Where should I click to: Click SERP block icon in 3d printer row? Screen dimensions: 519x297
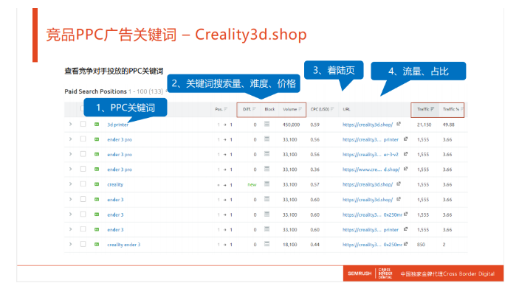[x=267, y=124]
